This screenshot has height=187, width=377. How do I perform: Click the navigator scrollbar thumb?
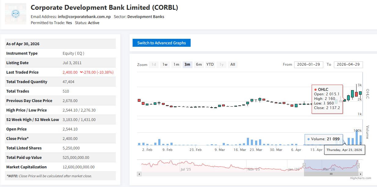coord(331,174)
